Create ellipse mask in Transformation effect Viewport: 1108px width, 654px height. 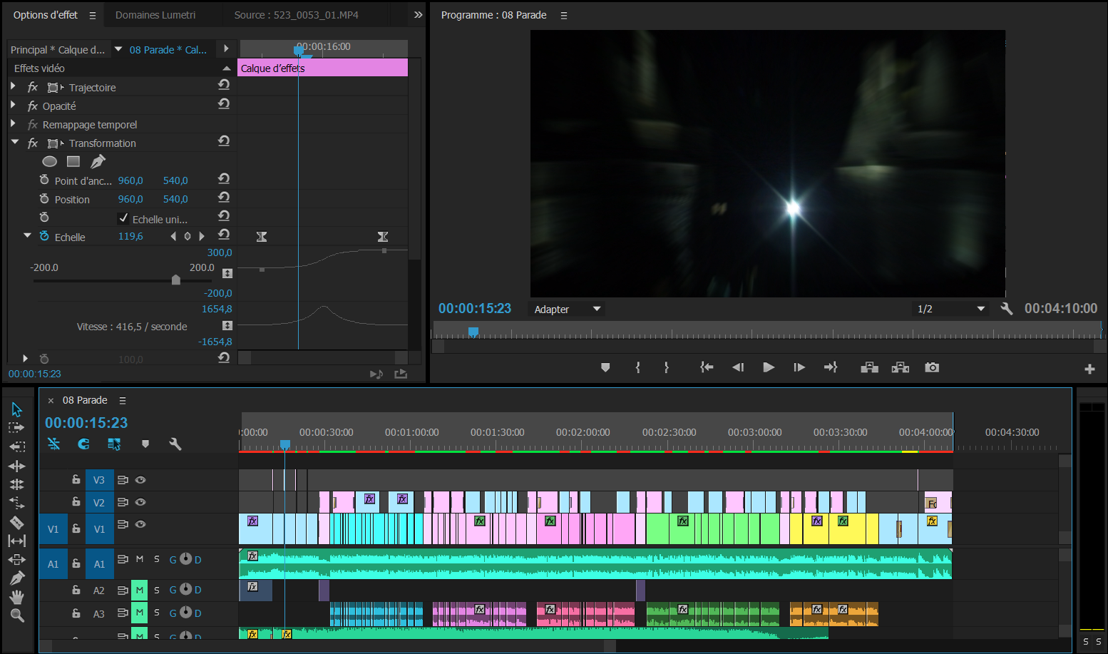[50, 161]
